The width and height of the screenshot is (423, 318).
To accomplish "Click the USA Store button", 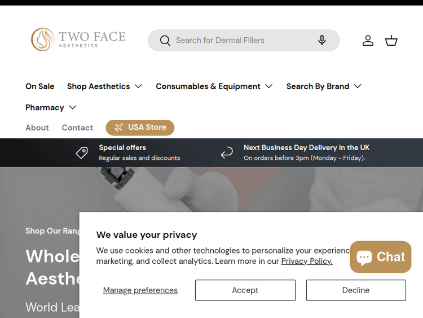I will [x=140, y=128].
